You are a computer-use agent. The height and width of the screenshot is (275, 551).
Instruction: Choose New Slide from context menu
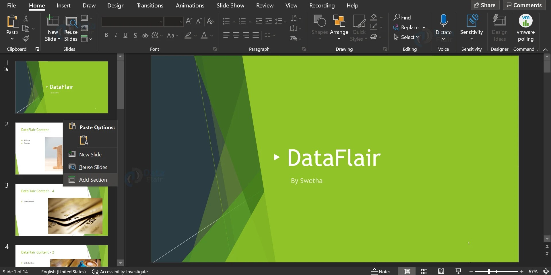click(x=90, y=154)
